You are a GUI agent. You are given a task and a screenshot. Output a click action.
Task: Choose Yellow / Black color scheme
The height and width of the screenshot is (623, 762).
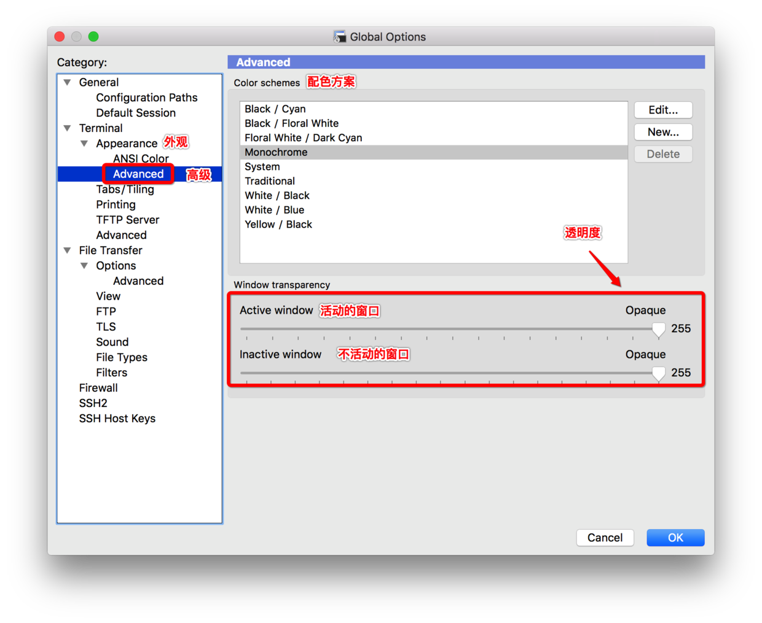coord(433,224)
